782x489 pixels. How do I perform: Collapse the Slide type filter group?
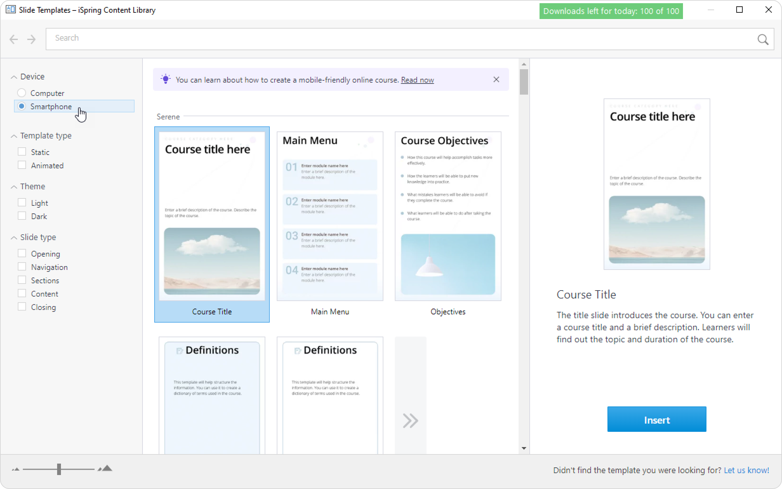click(14, 238)
